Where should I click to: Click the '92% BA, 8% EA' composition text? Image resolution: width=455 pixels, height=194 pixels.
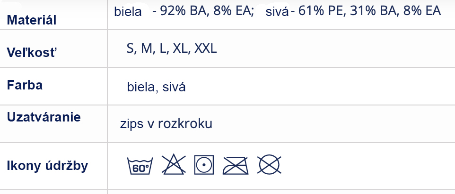tap(207, 11)
